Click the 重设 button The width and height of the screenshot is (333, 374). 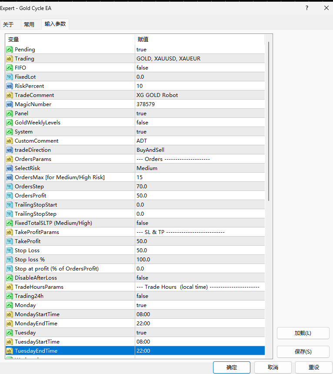pyautogui.click(x=314, y=367)
